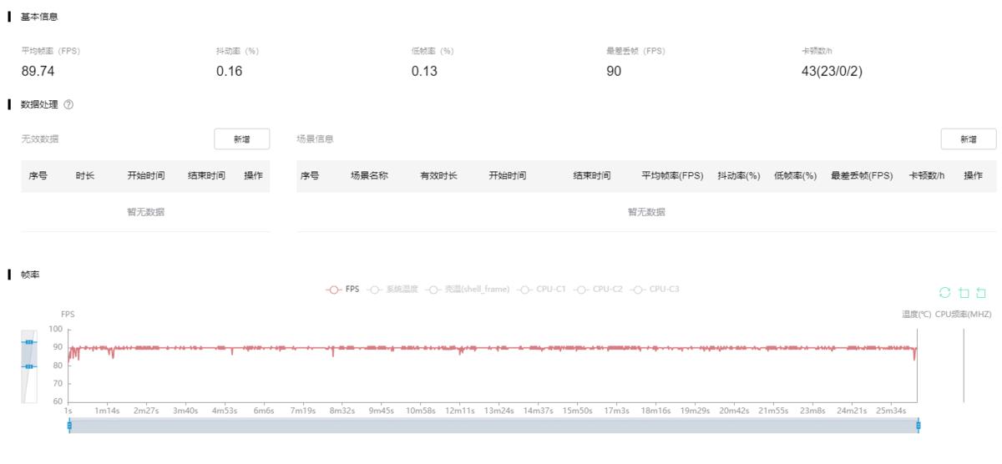Click the 卡顿数/h value 43(23/0/2)
The width and height of the screenshot is (1002, 464).
[x=832, y=71]
